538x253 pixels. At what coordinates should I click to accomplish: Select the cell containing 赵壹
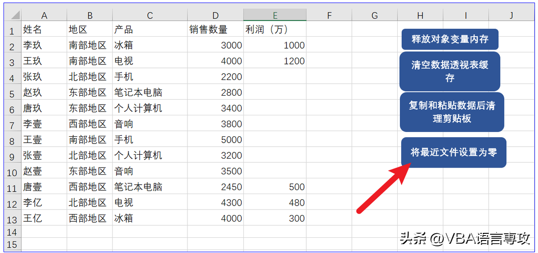click(x=44, y=171)
